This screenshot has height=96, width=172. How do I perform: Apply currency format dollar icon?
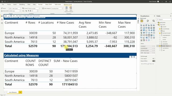point(23,11)
